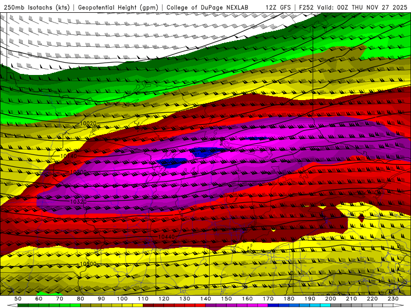This screenshot has width=411, height=308.
Task: Select the brightest green 75–80 kt legend swatch
Action: pos(75,305)
